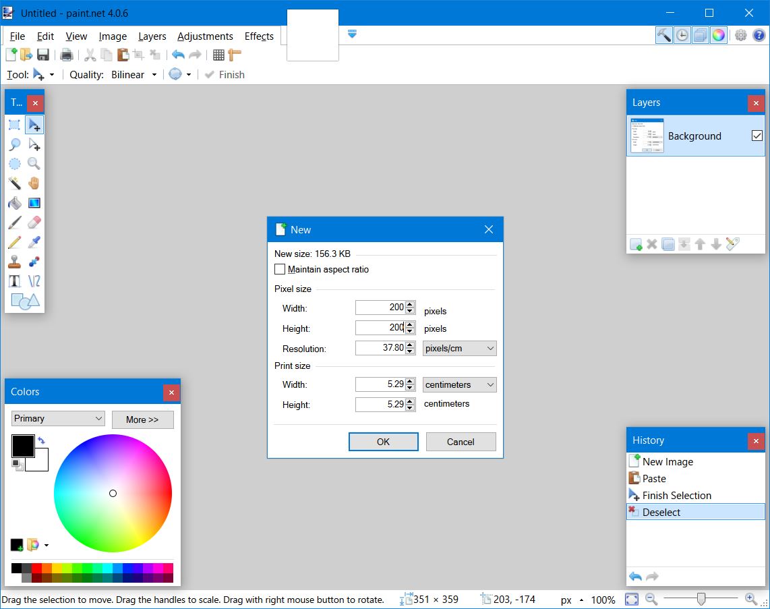Screen dimensions: 770x609
Task: Confirm the New dialog with OK
Action: [383, 442]
